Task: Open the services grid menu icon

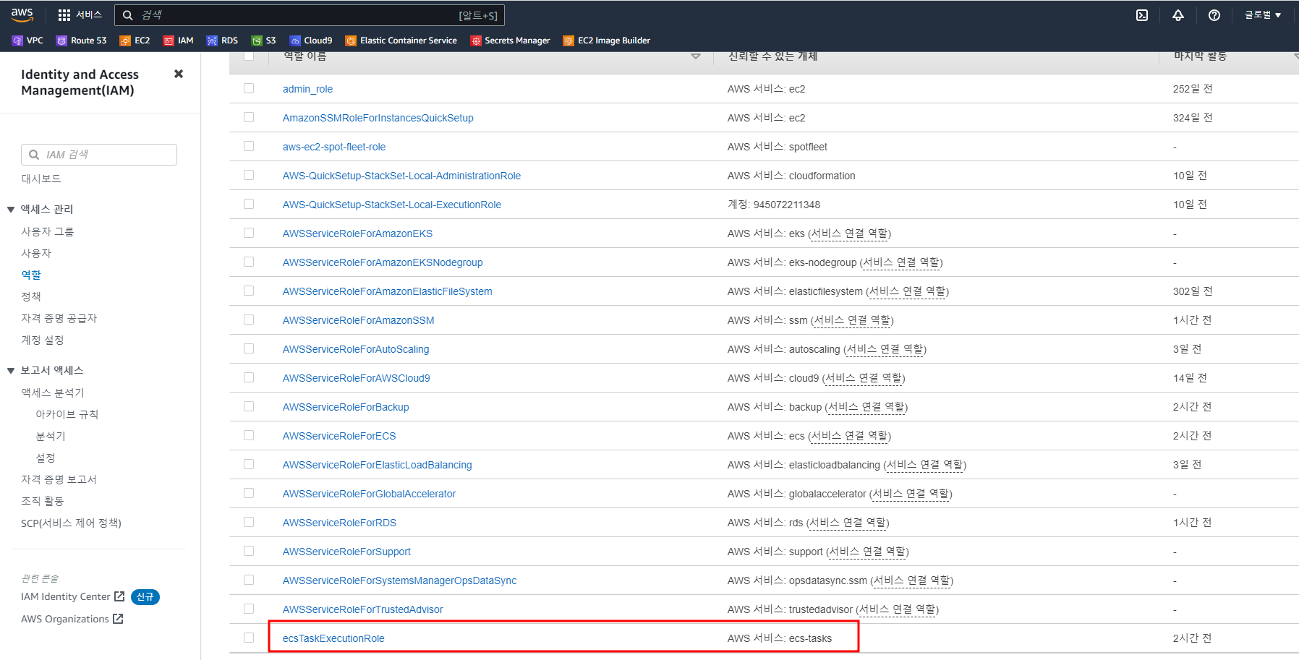Action: (x=64, y=15)
